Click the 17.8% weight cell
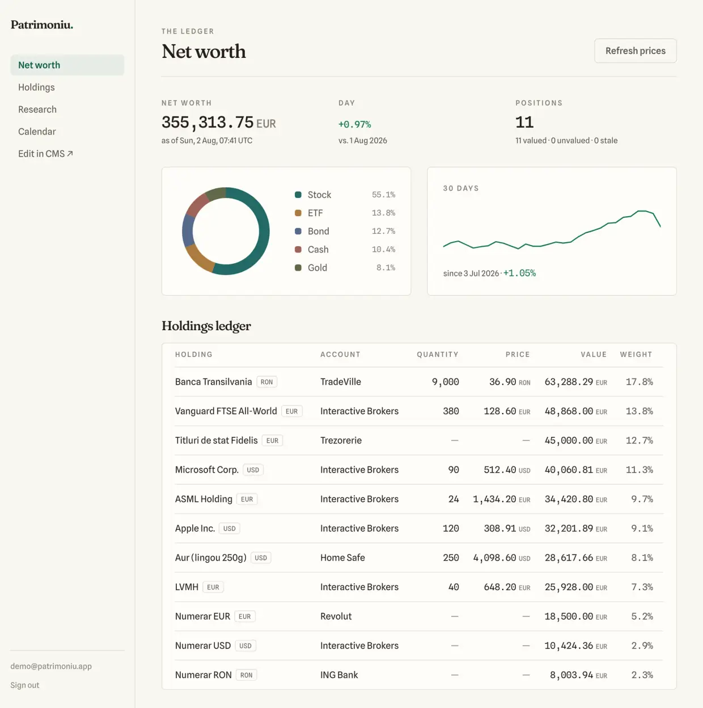Image resolution: width=703 pixels, height=708 pixels. (x=639, y=382)
